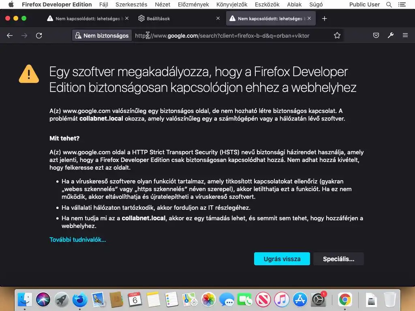Open Music app in the Dock
The height and width of the screenshot is (311, 415).
click(282, 300)
